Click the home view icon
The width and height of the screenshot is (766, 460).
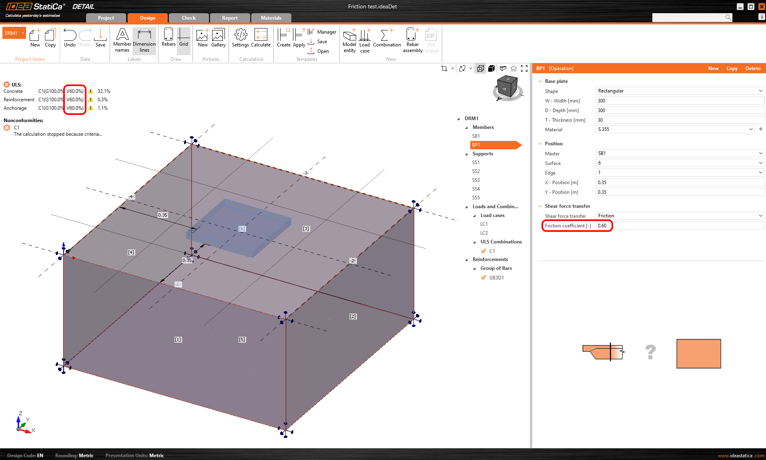point(513,68)
